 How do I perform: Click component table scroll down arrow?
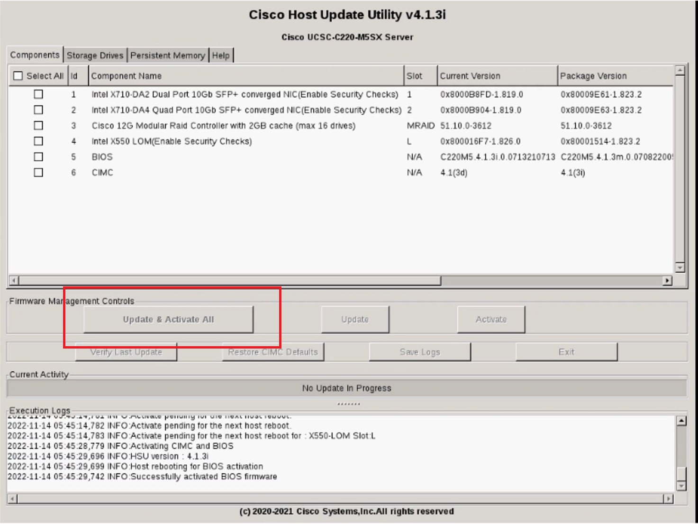(680, 268)
